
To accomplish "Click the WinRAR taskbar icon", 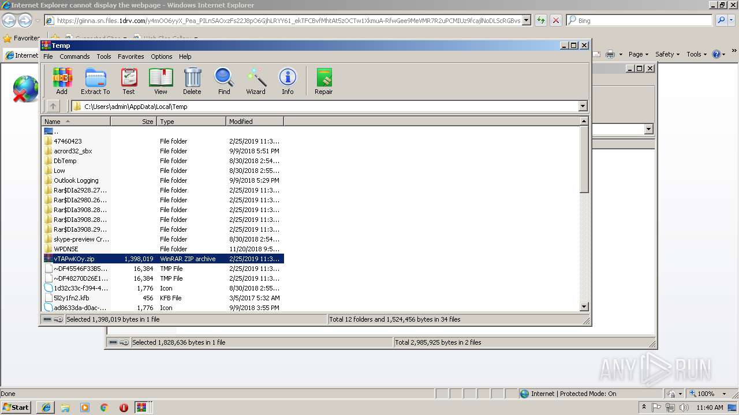I will click(x=141, y=408).
